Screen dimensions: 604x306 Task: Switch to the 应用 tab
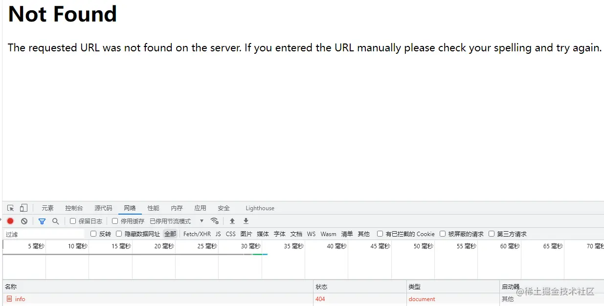[200, 208]
